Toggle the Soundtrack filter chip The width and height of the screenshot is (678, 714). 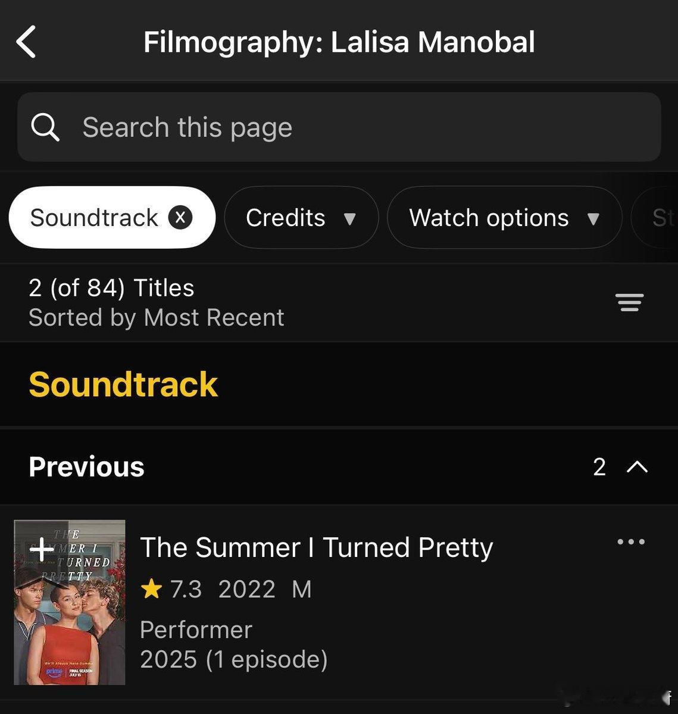tap(112, 218)
